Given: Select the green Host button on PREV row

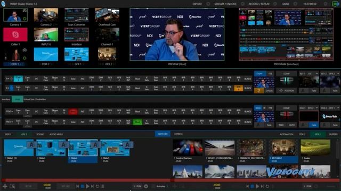Looking at the screenshot, I should click(137, 122).
